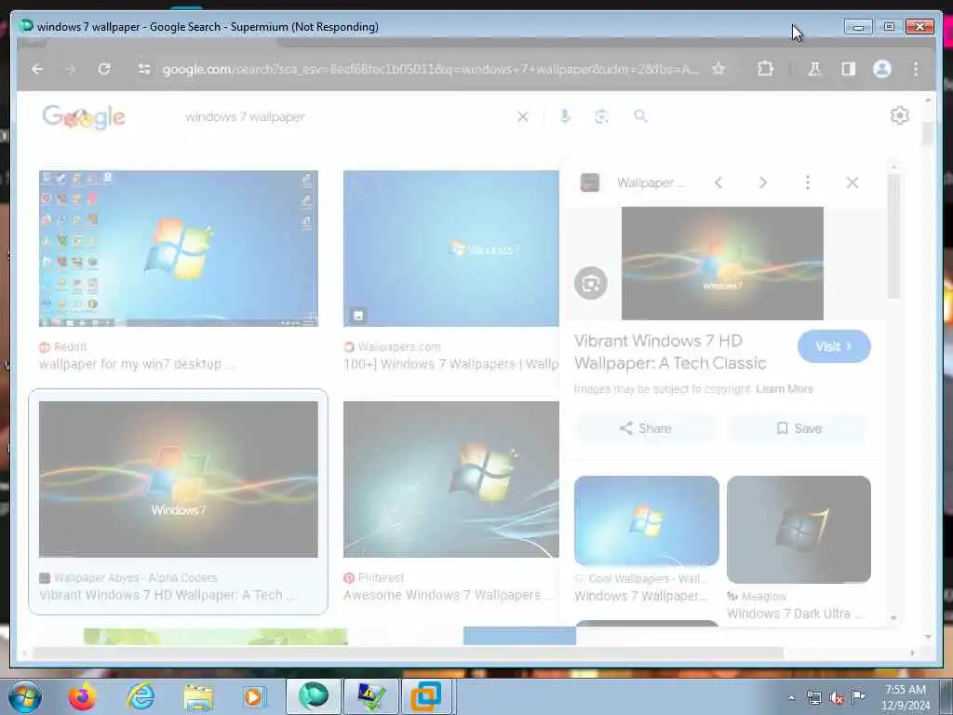Open site information icon in address bar
The width and height of the screenshot is (953, 715).
coord(144,69)
